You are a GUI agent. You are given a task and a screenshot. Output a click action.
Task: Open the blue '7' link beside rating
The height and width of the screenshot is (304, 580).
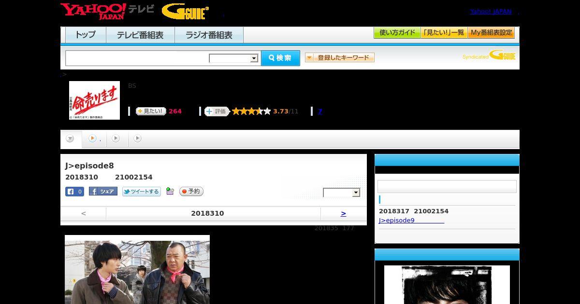point(319,111)
